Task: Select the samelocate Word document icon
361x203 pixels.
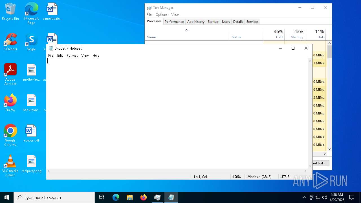Action: pyautogui.click(x=52, y=12)
